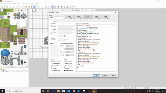Set map zoom to 1:4 scale icon

tap(58, 7)
